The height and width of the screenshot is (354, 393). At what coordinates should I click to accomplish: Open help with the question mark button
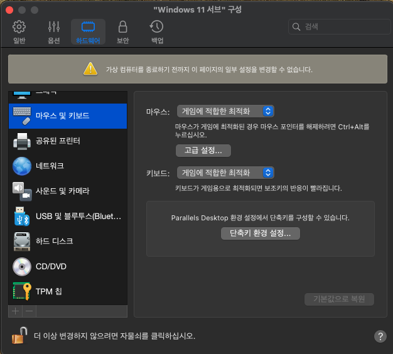click(380, 336)
